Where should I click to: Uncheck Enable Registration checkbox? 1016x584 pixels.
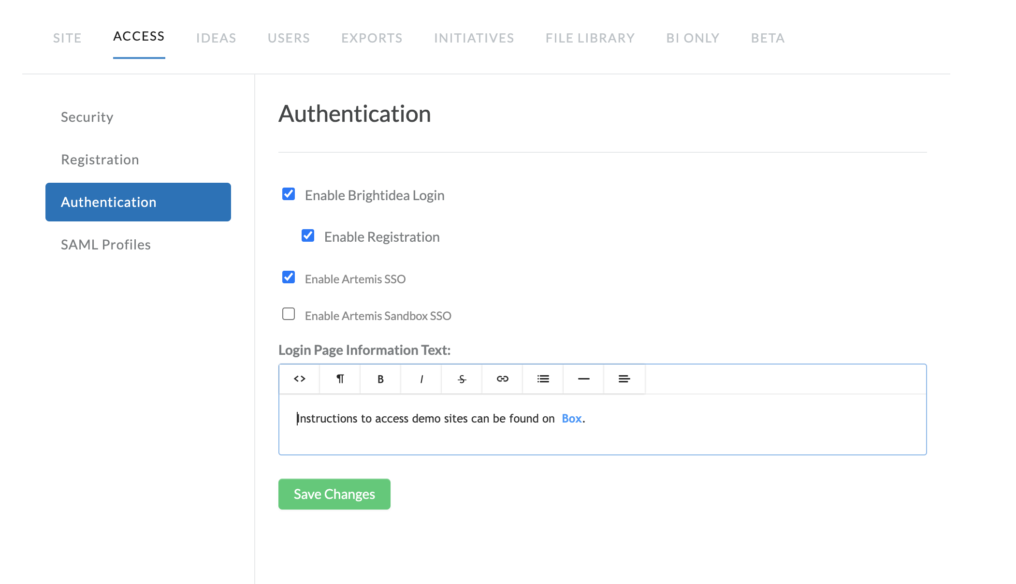point(308,235)
